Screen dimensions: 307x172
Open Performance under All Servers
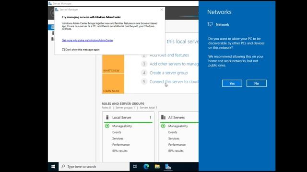[177, 145]
